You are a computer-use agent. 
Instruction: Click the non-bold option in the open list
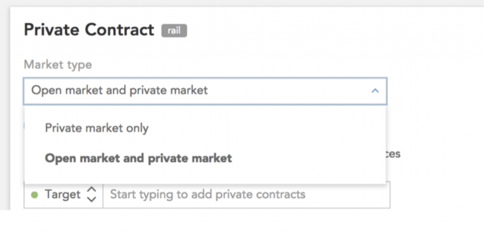click(96, 128)
